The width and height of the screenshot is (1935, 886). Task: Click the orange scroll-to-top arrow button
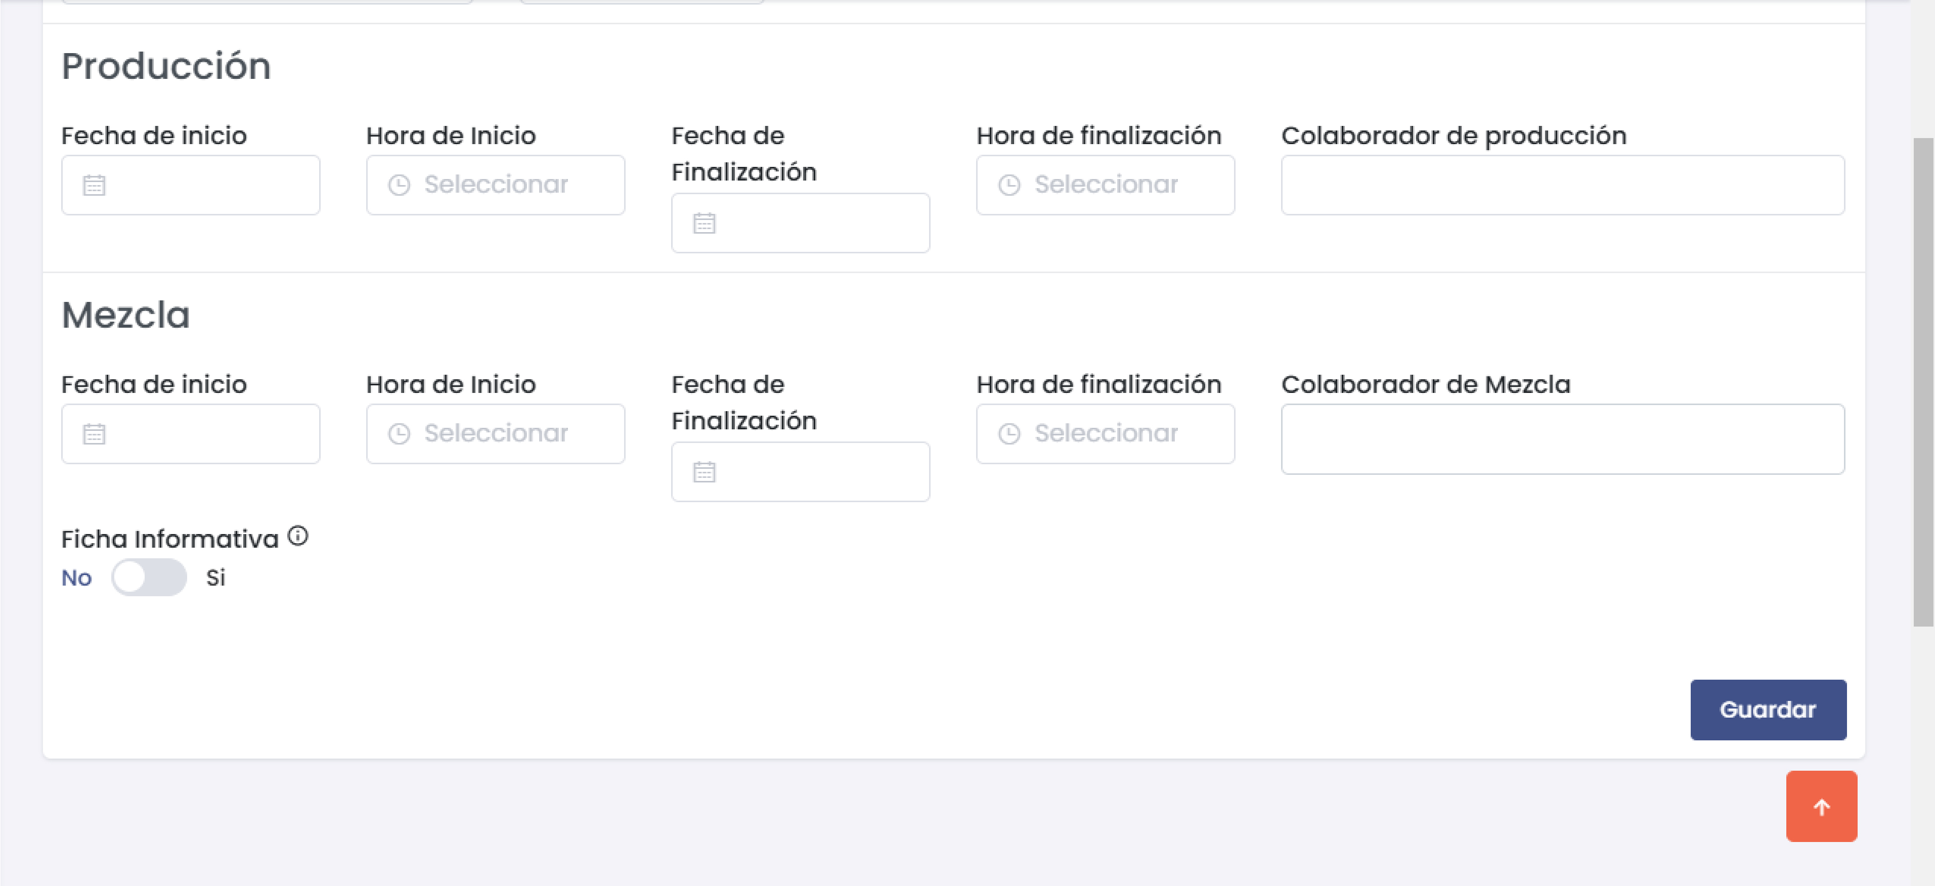(x=1821, y=806)
